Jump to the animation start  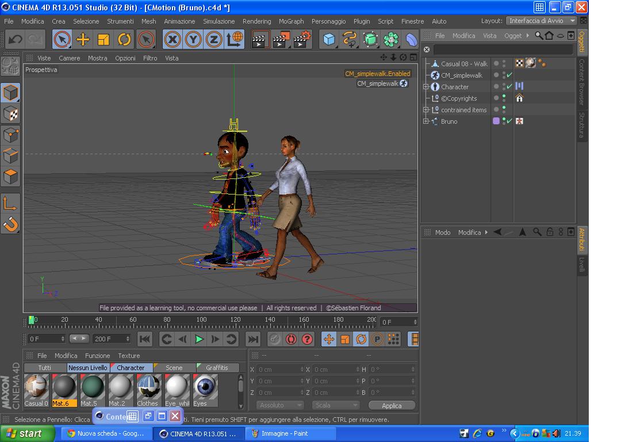coord(145,339)
